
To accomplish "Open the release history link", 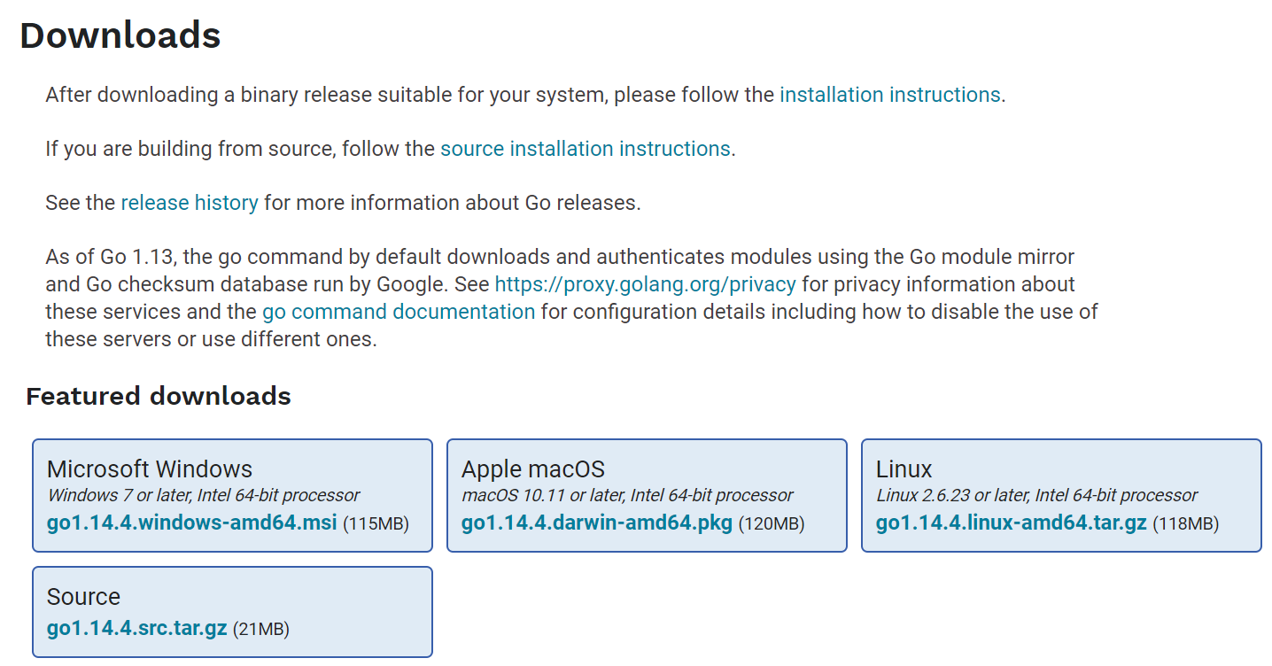I will point(190,203).
